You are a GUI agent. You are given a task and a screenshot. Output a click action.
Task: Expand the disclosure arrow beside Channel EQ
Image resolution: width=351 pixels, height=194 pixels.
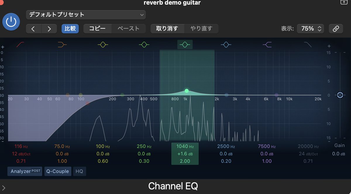(x=4, y=188)
